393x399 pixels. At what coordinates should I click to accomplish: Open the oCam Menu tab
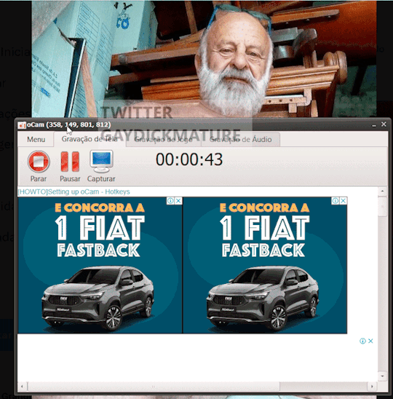click(36, 140)
